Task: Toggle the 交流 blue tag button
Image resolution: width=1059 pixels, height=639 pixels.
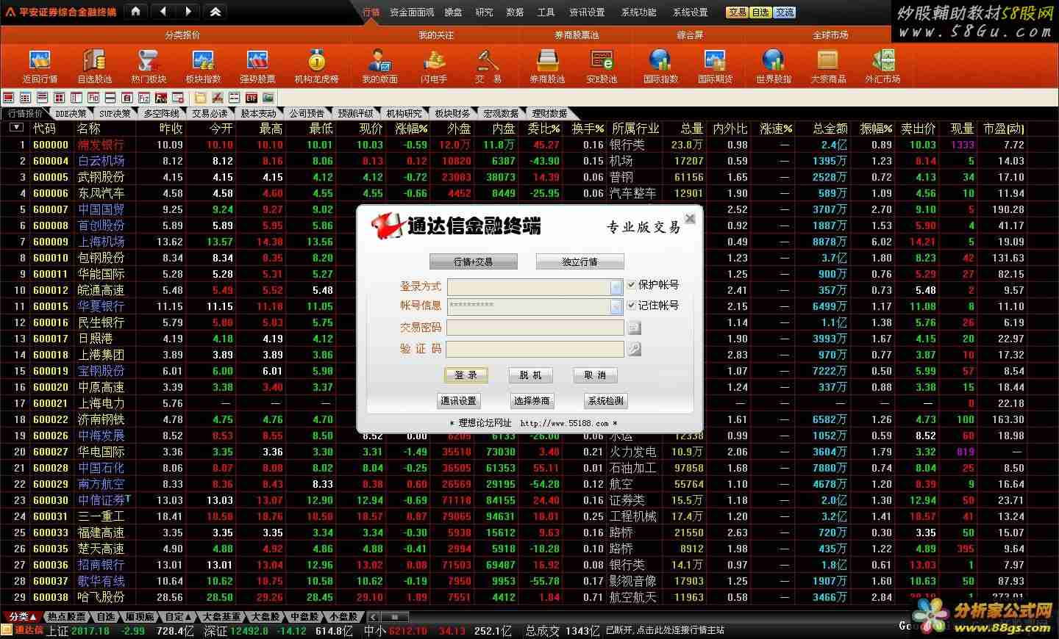Action: (784, 12)
